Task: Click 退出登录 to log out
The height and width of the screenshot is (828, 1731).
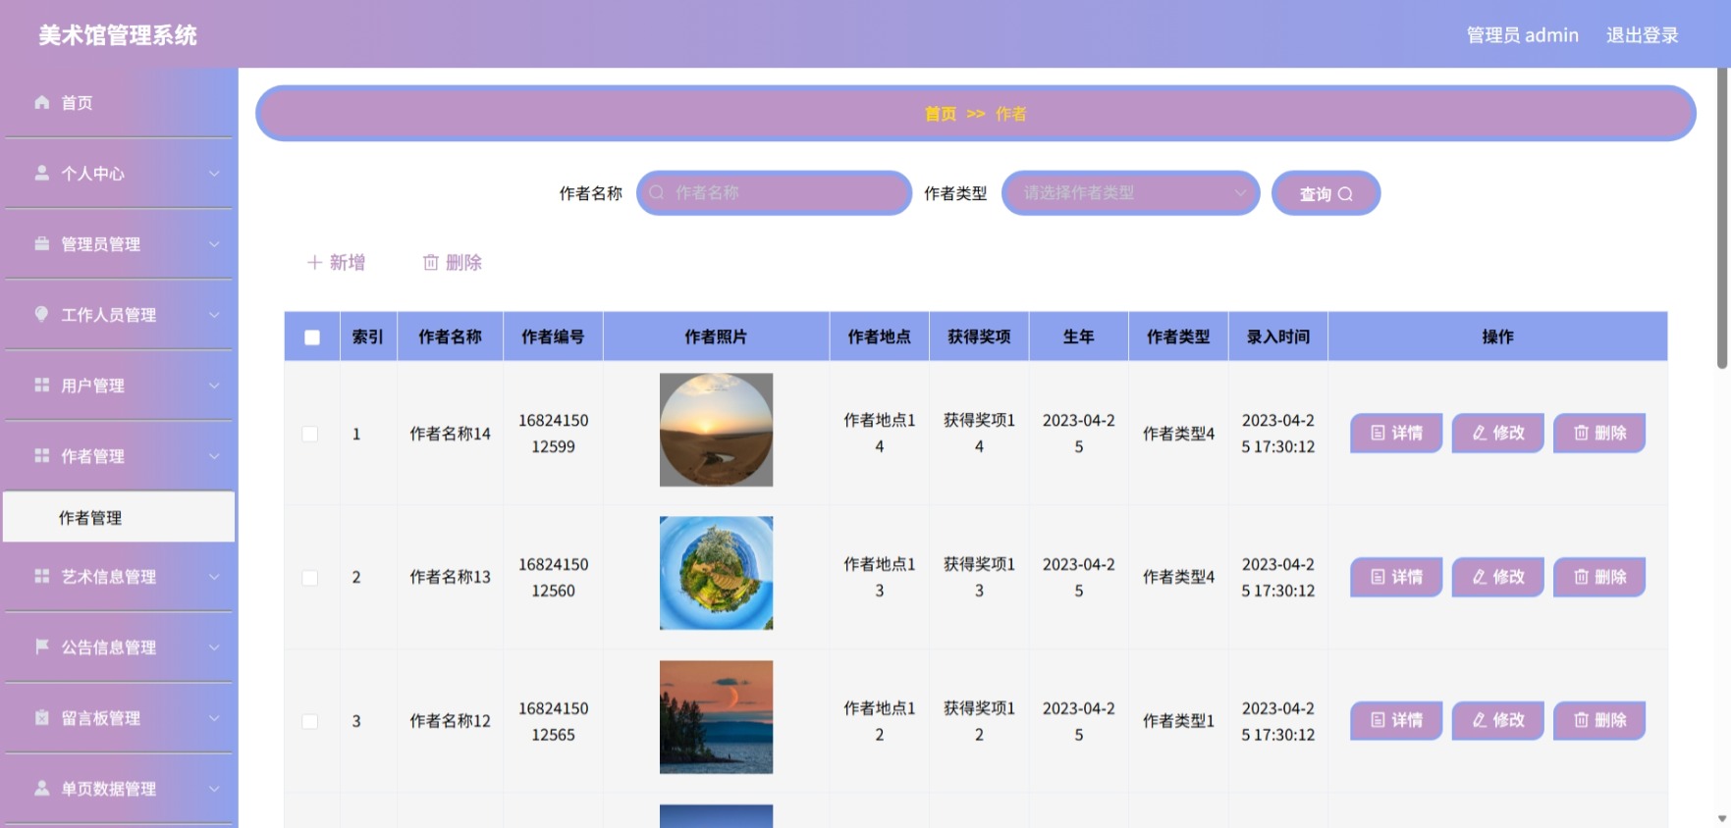Action: point(1642,35)
